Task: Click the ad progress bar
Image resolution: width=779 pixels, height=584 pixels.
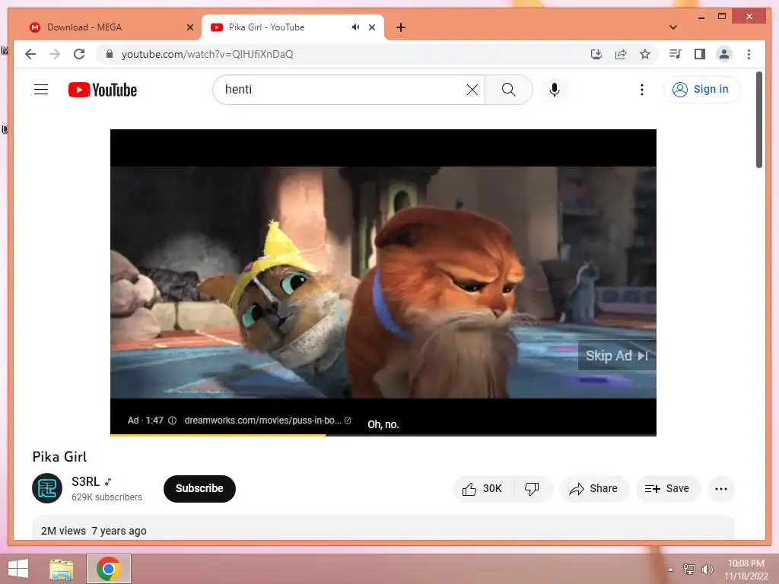Action: click(383, 435)
